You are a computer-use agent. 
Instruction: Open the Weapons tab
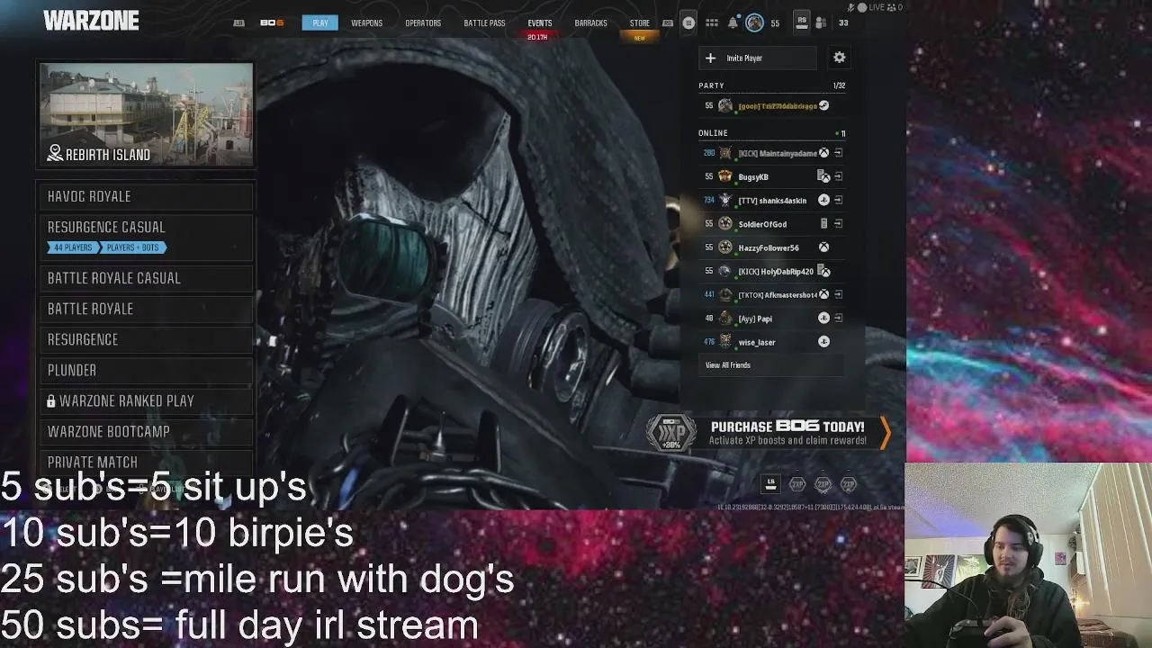[367, 22]
